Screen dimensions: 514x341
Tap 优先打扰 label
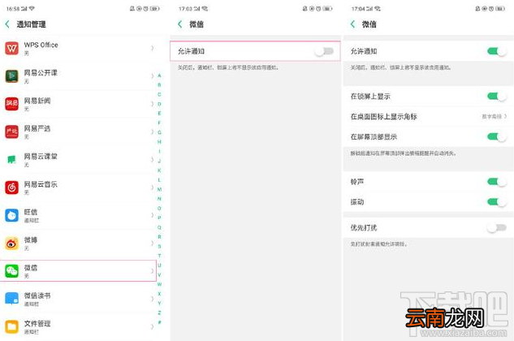coord(364,227)
